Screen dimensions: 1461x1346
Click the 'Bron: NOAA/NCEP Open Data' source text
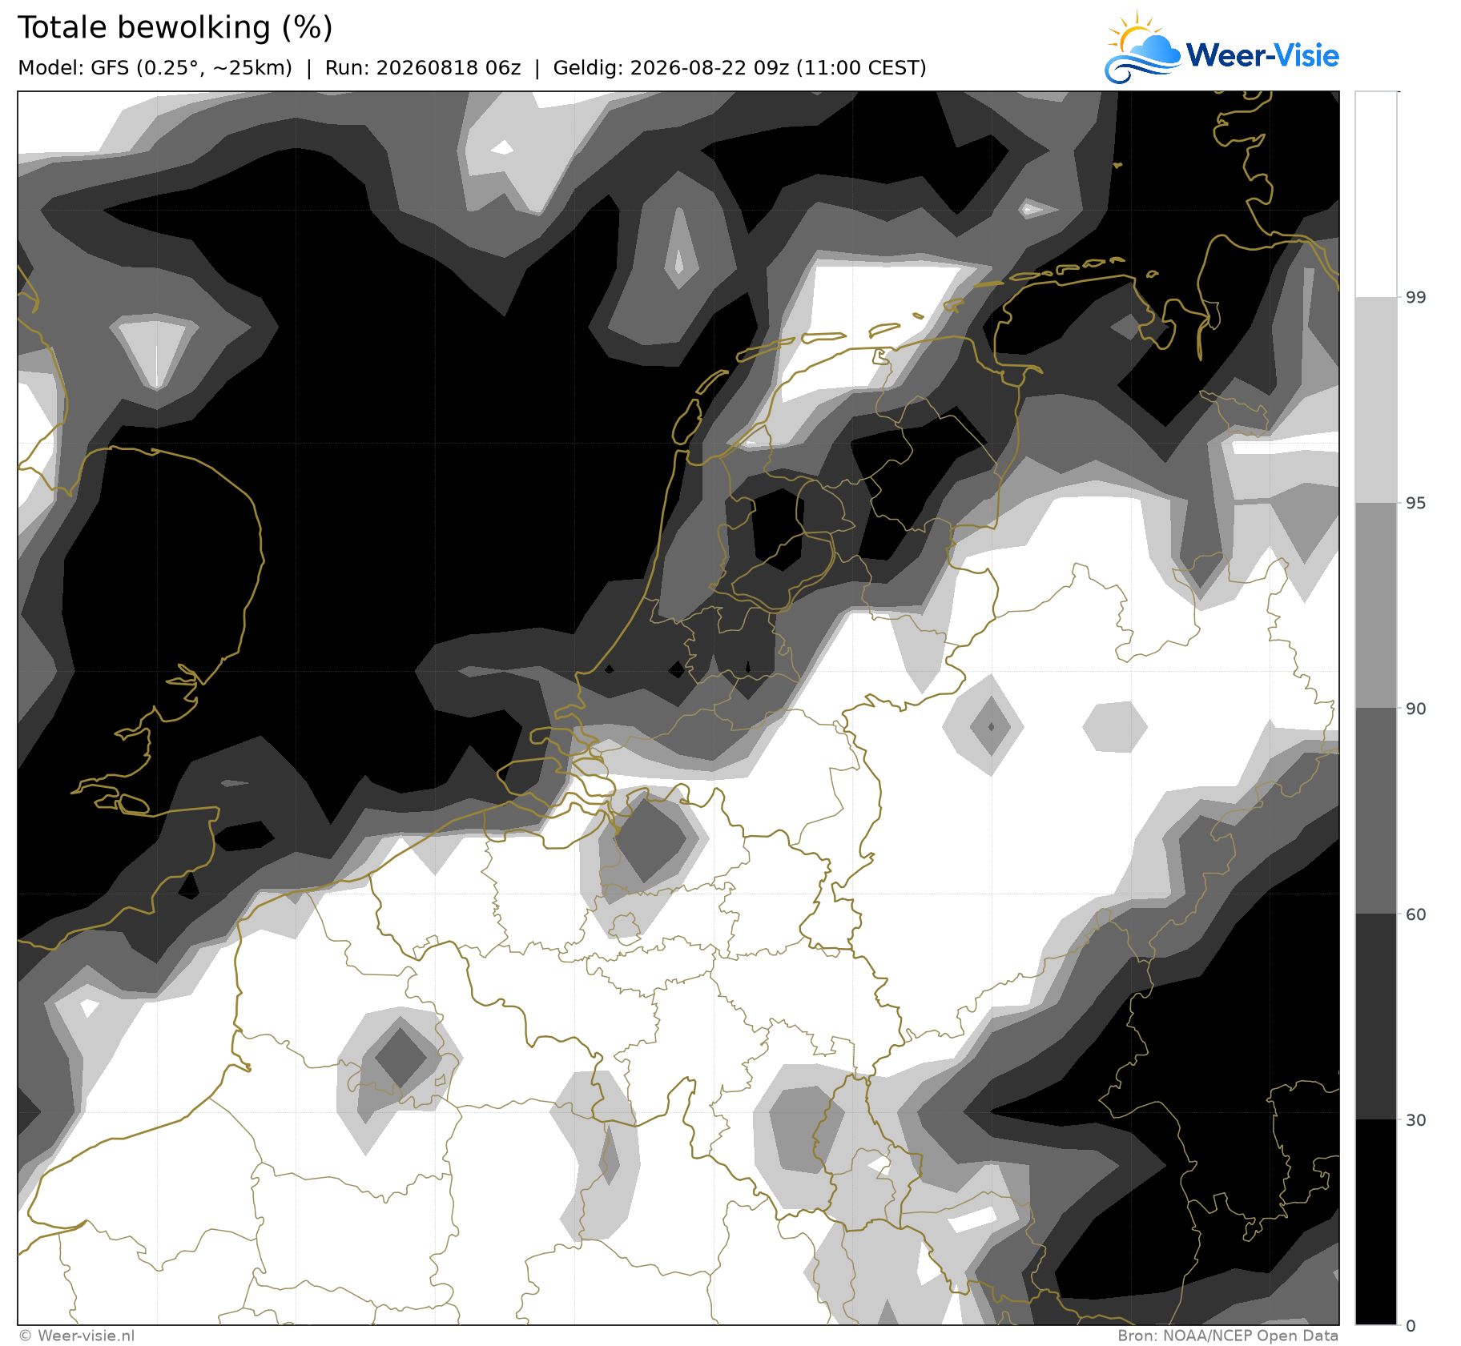(1228, 1336)
